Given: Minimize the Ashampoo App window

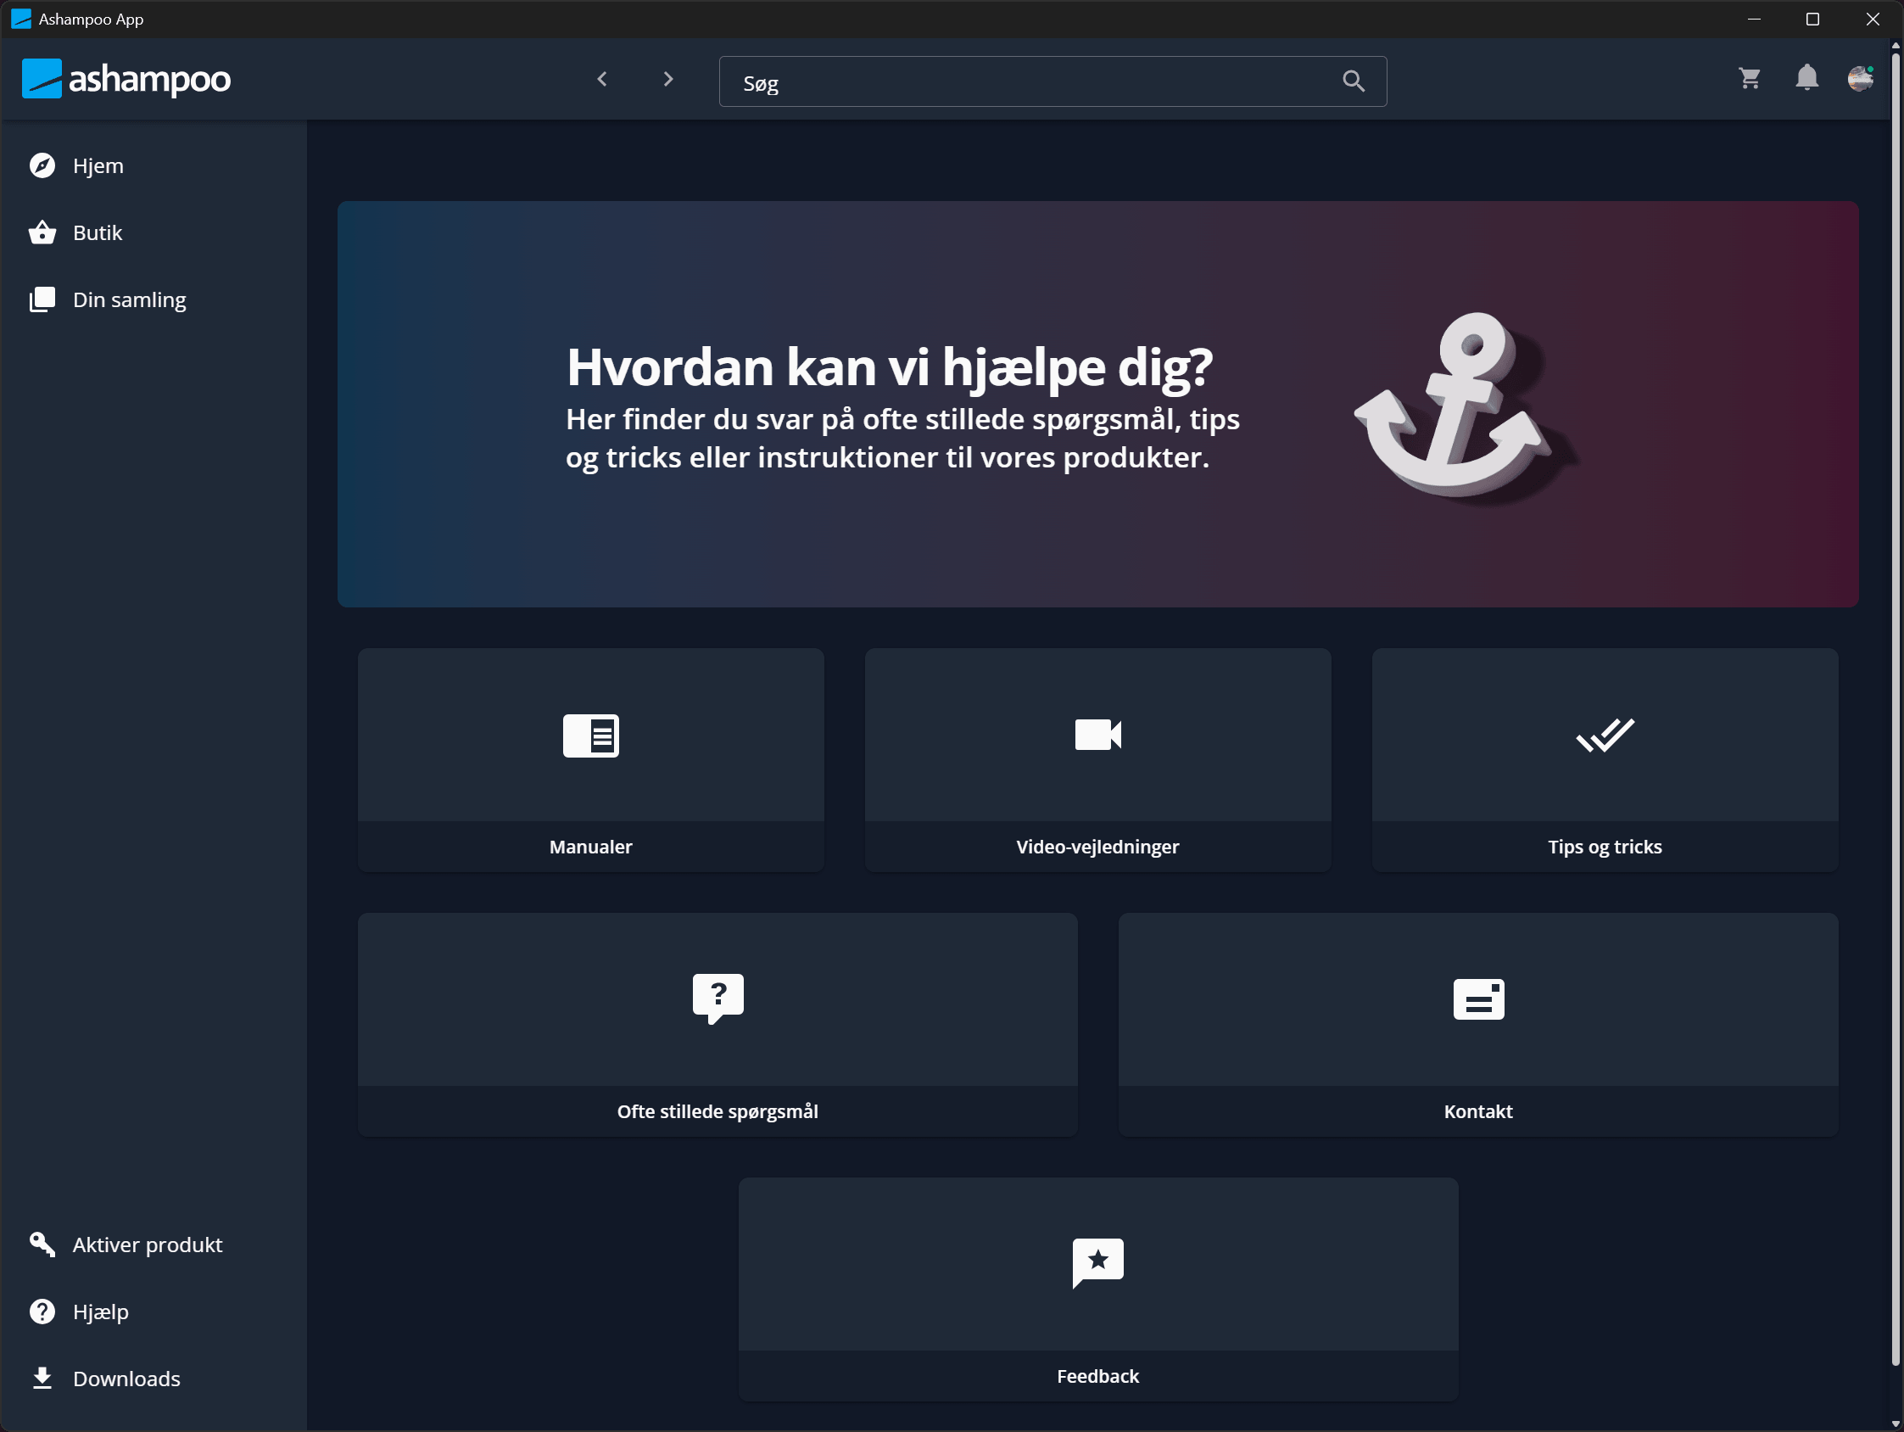Looking at the screenshot, I should point(1753,19).
